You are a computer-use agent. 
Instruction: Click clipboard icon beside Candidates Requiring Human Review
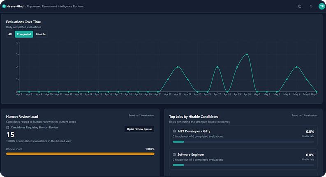tap(8, 127)
